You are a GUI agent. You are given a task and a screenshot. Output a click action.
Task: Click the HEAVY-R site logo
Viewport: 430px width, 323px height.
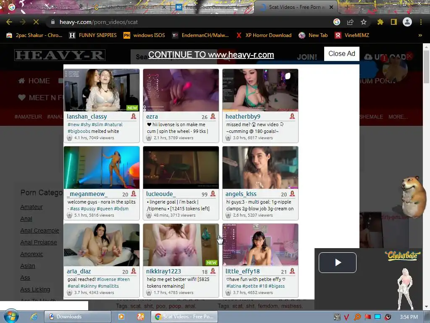(60, 55)
